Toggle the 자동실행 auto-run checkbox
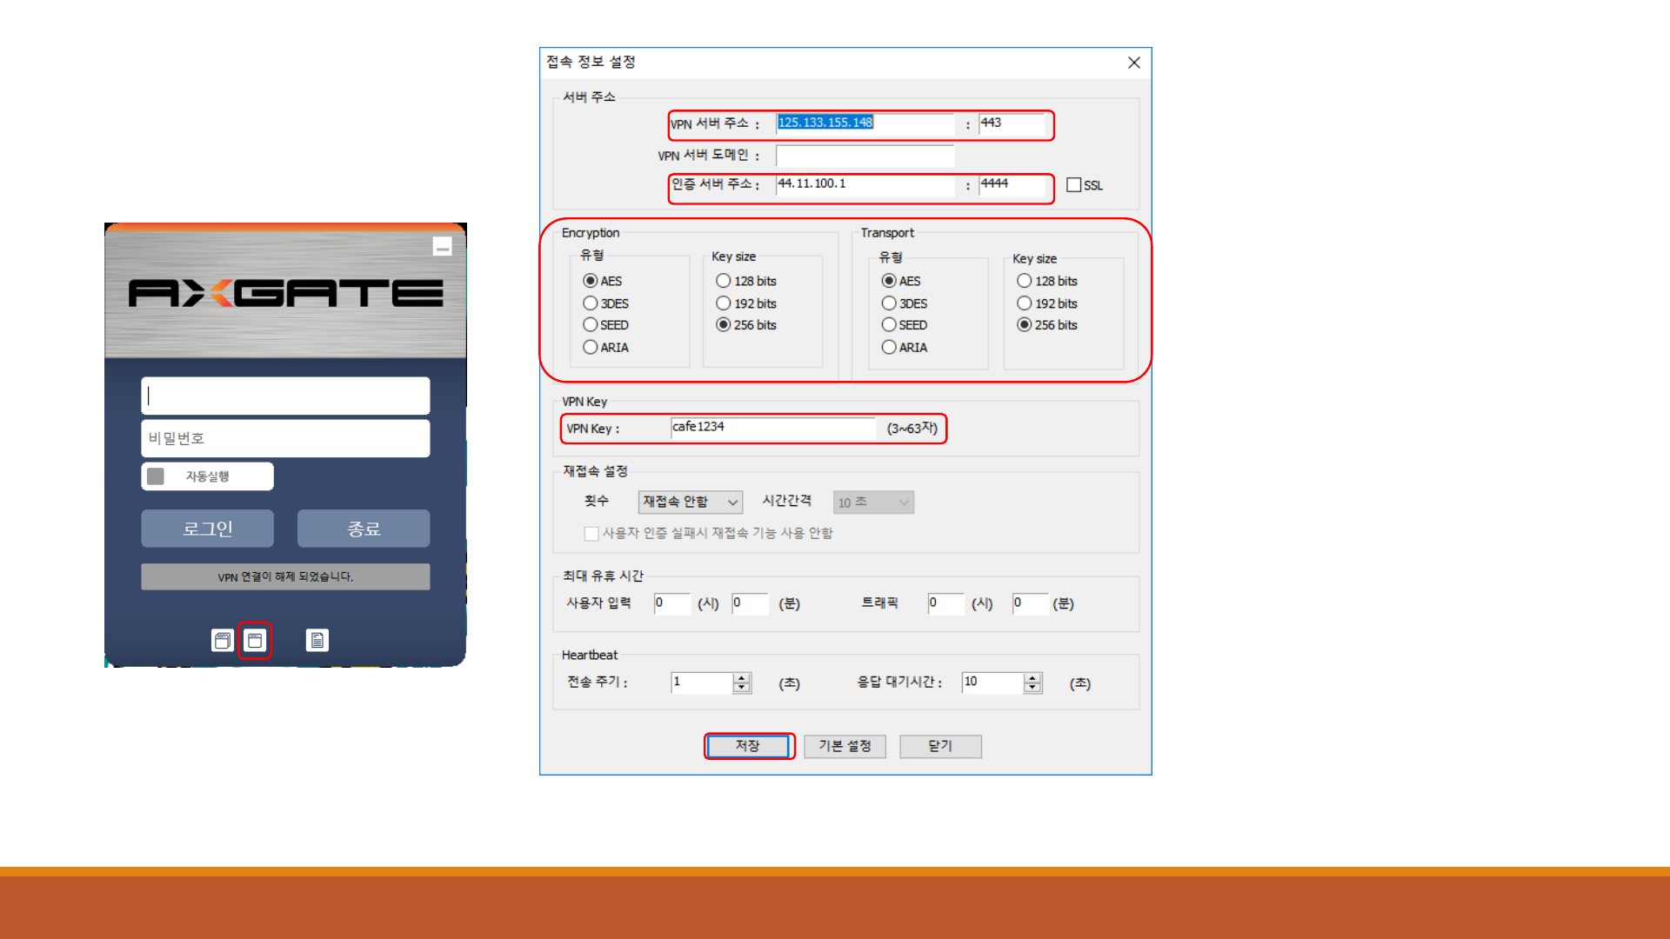The image size is (1670, 939). coord(156,476)
